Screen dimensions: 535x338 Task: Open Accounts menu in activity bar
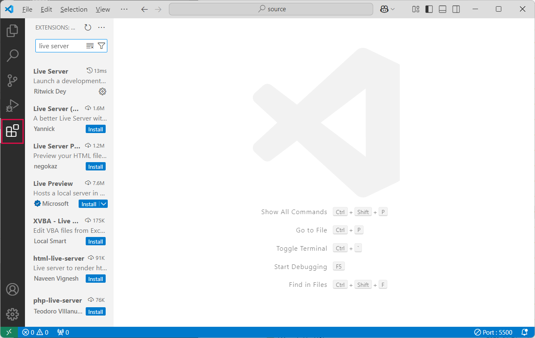point(12,289)
